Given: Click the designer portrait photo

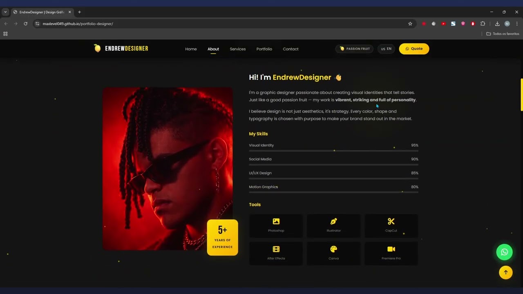Looking at the screenshot, I should click(168, 169).
